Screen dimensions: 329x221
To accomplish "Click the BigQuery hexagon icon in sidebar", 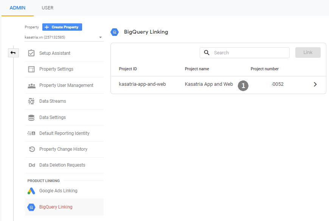I will coord(31,207).
